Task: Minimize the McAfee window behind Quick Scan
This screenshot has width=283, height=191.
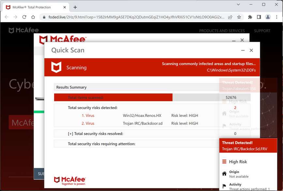Action: (x=234, y=41)
